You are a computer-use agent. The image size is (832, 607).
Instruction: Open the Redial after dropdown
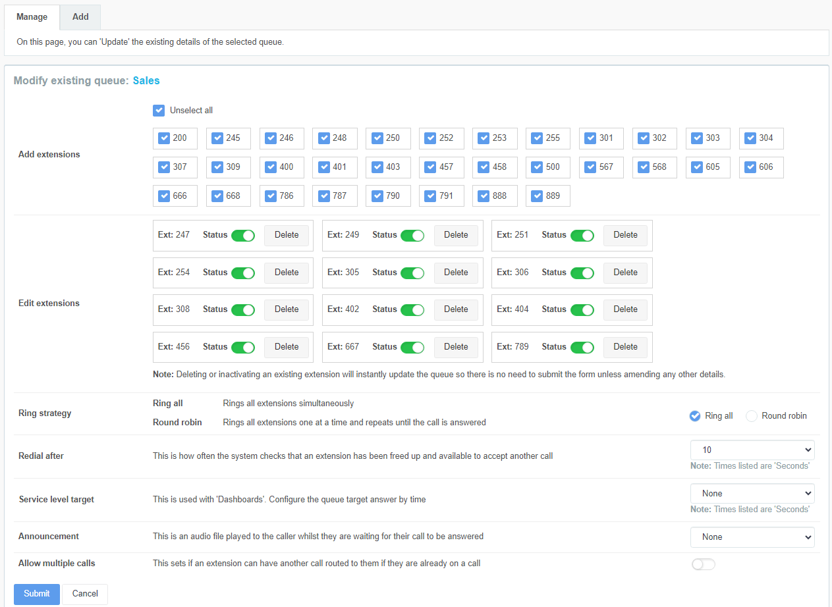[752, 450]
